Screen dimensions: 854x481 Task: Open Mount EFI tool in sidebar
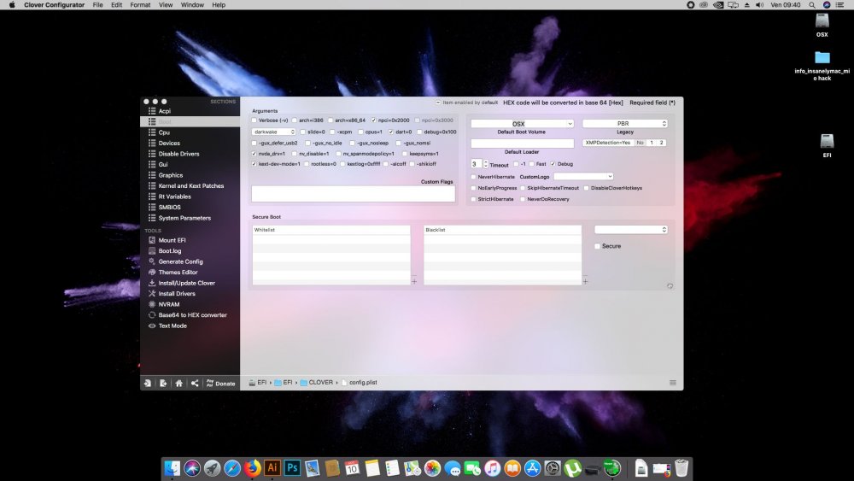(x=173, y=240)
